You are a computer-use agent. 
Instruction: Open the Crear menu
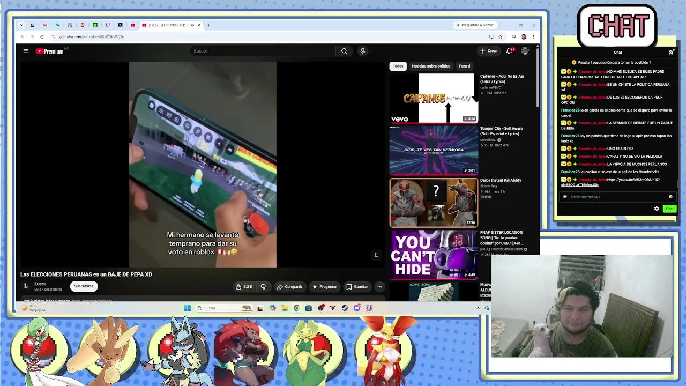[x=489, y=51]
